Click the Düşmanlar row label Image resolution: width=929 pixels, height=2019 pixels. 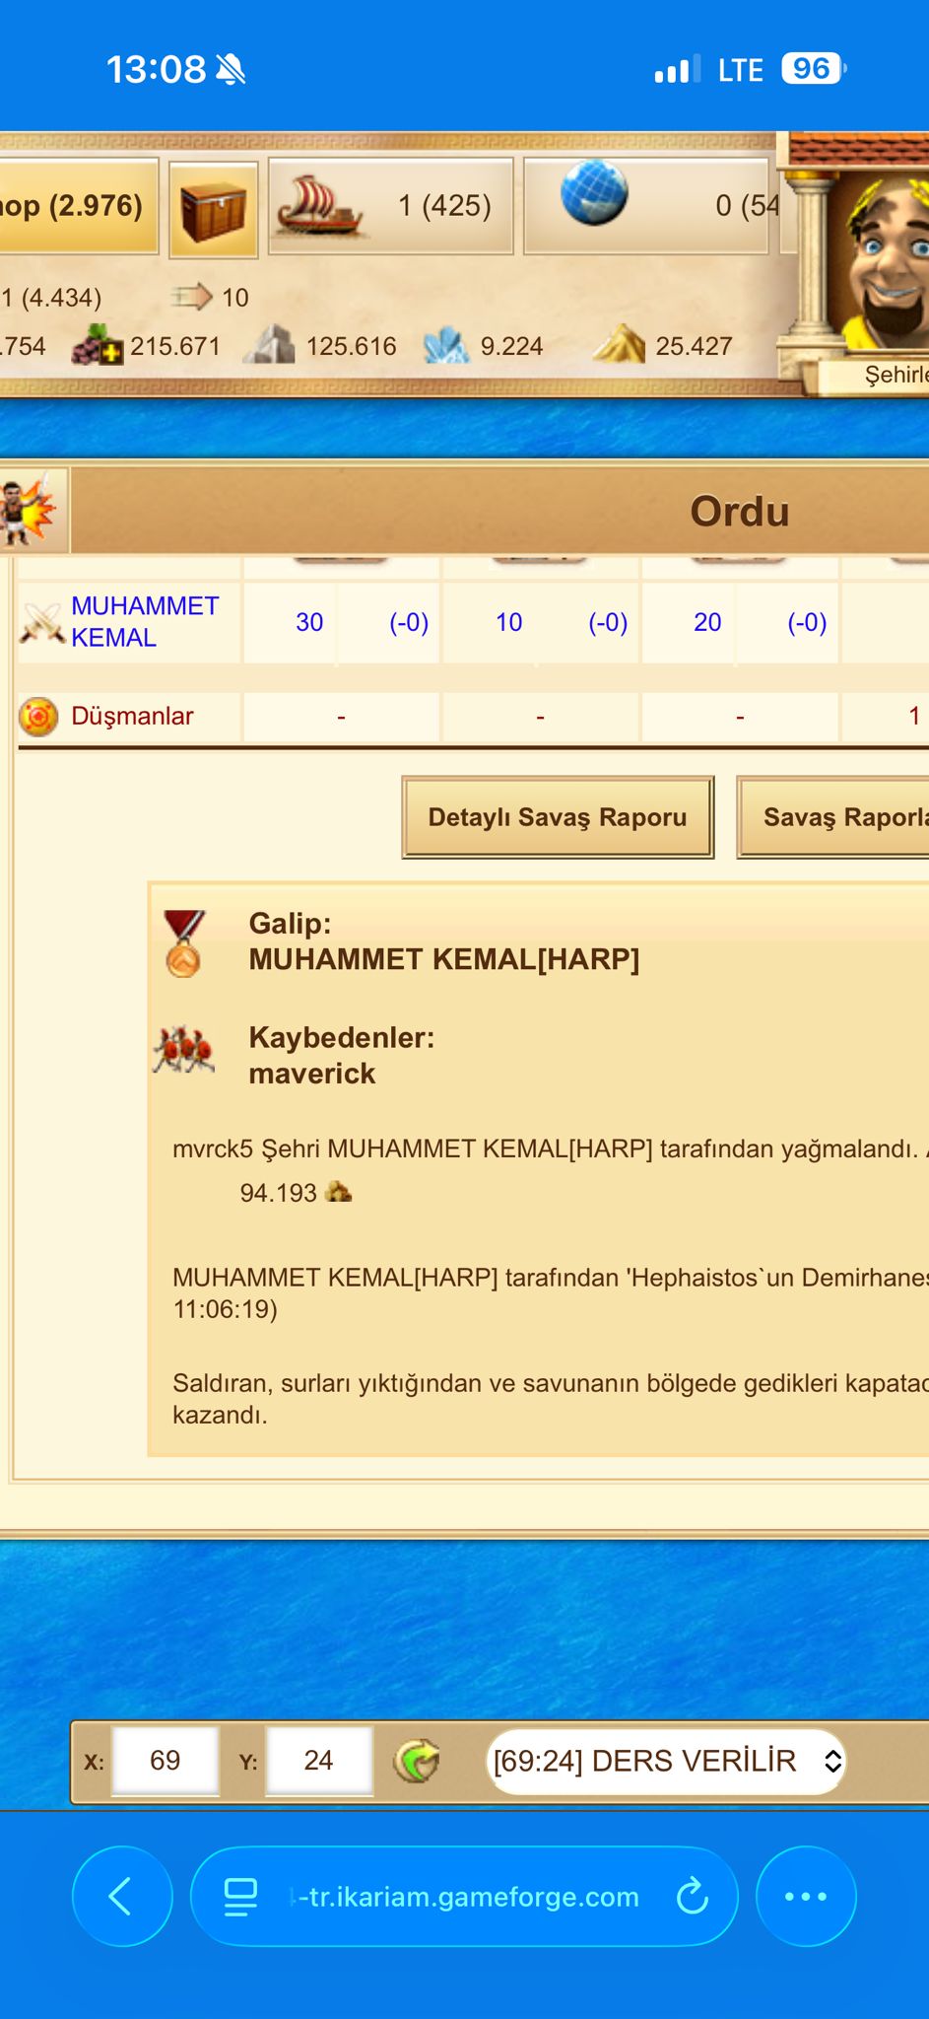coord(132,716)
